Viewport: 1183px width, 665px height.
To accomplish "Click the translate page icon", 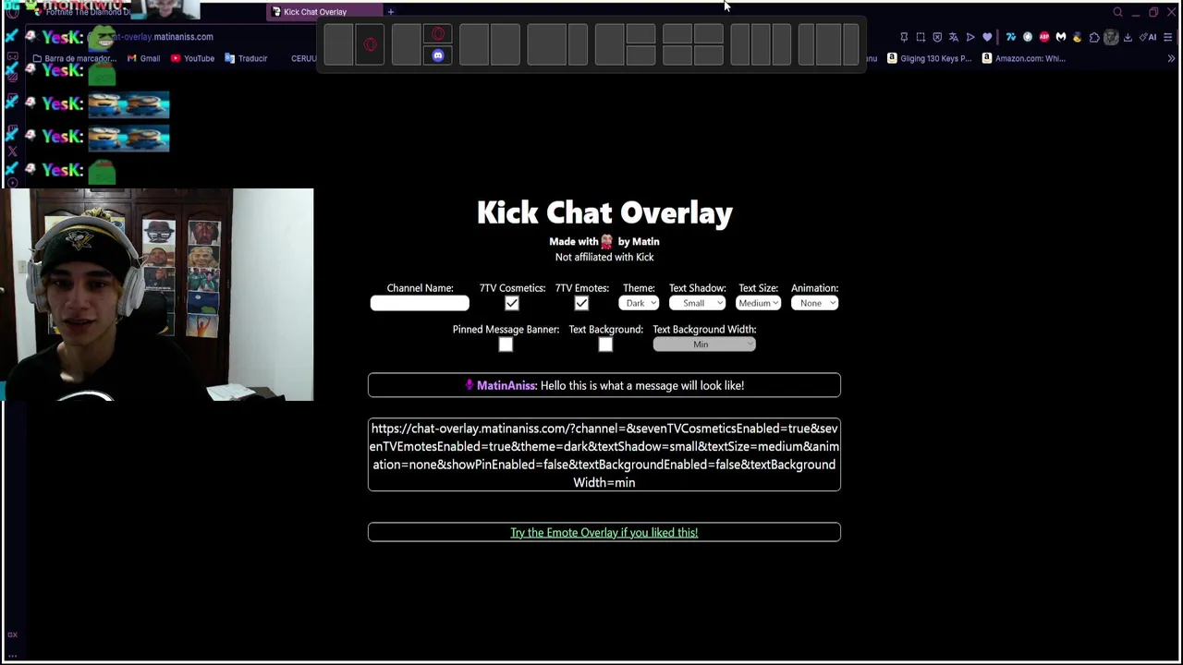I will tap(954, 37).
